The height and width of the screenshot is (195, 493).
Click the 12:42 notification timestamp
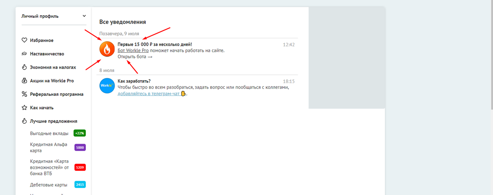289,44
